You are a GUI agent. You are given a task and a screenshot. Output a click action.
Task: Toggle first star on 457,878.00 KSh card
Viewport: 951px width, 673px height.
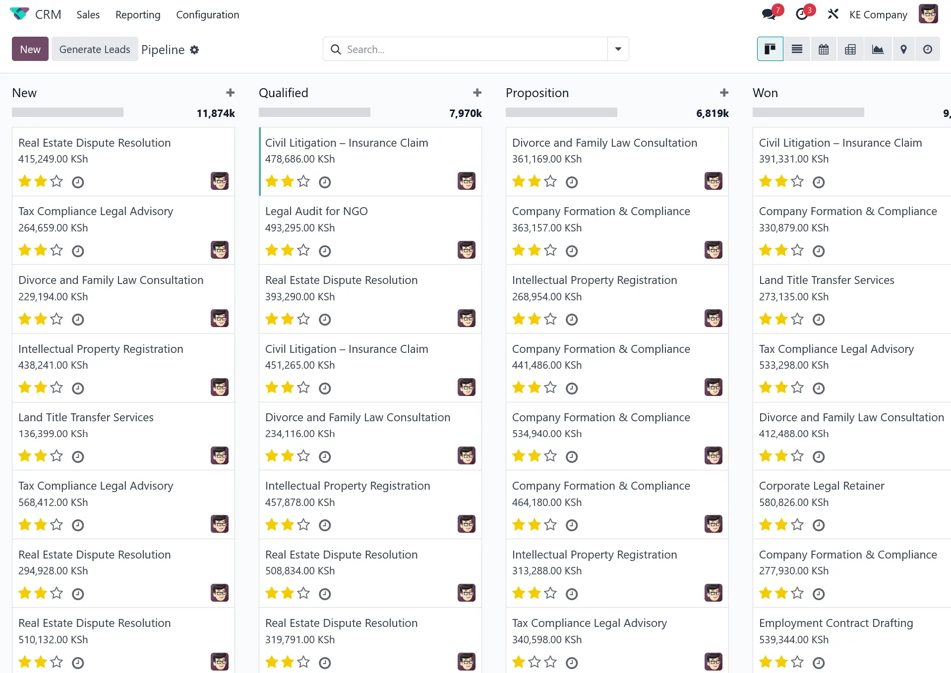point(272,525)
